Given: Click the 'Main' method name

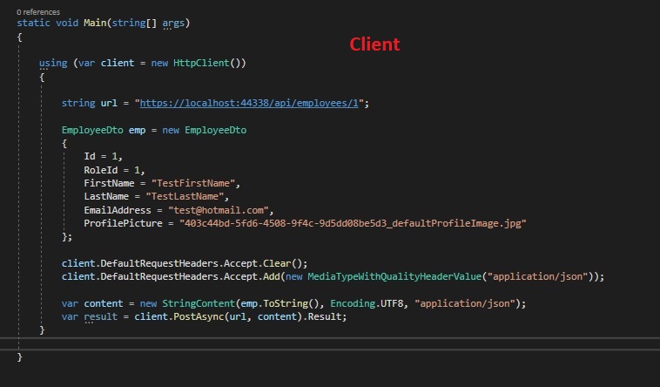Looking at the screenshot, I should click(95, 23).
